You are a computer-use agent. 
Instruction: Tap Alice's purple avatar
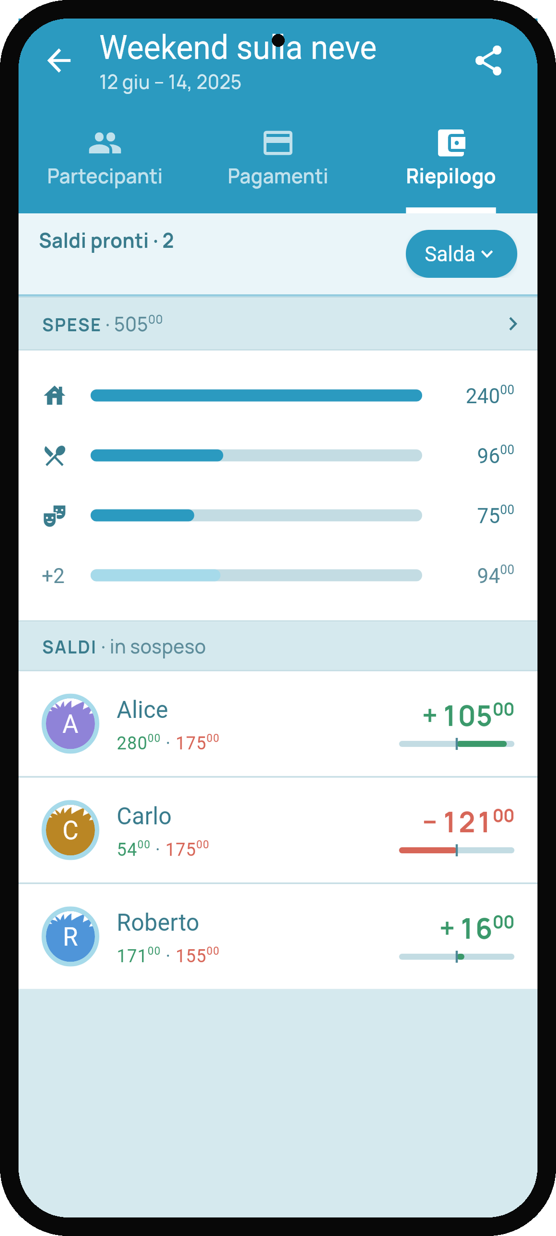coord(71,724)
